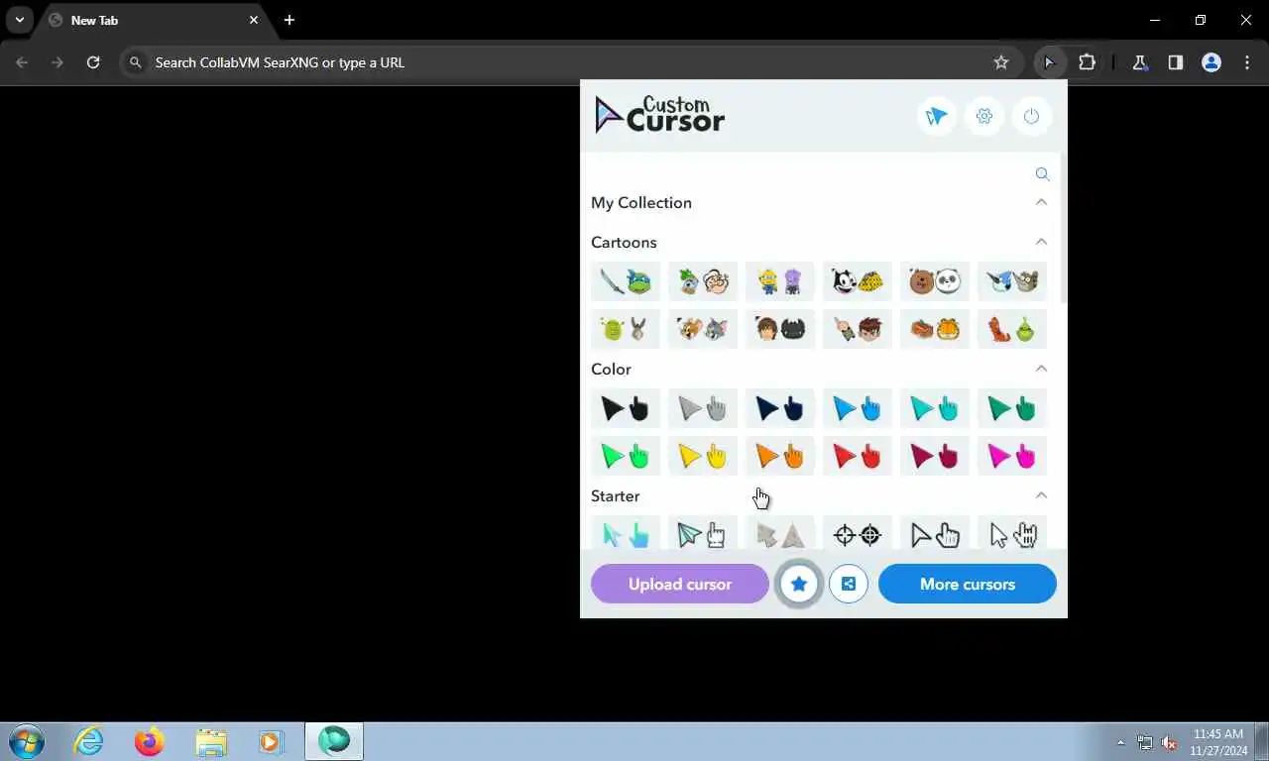The height and width of the screenshot is (761, 1269).
Task: Open Windows Explorer folder on taskbar
Action: pyautogui.click(x=211, y=741)
